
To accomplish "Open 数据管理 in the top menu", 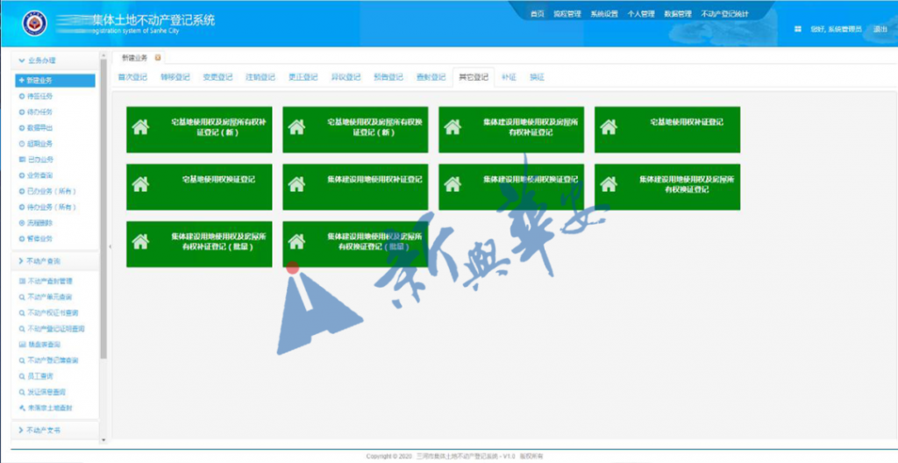I will (x=678, y=14).
